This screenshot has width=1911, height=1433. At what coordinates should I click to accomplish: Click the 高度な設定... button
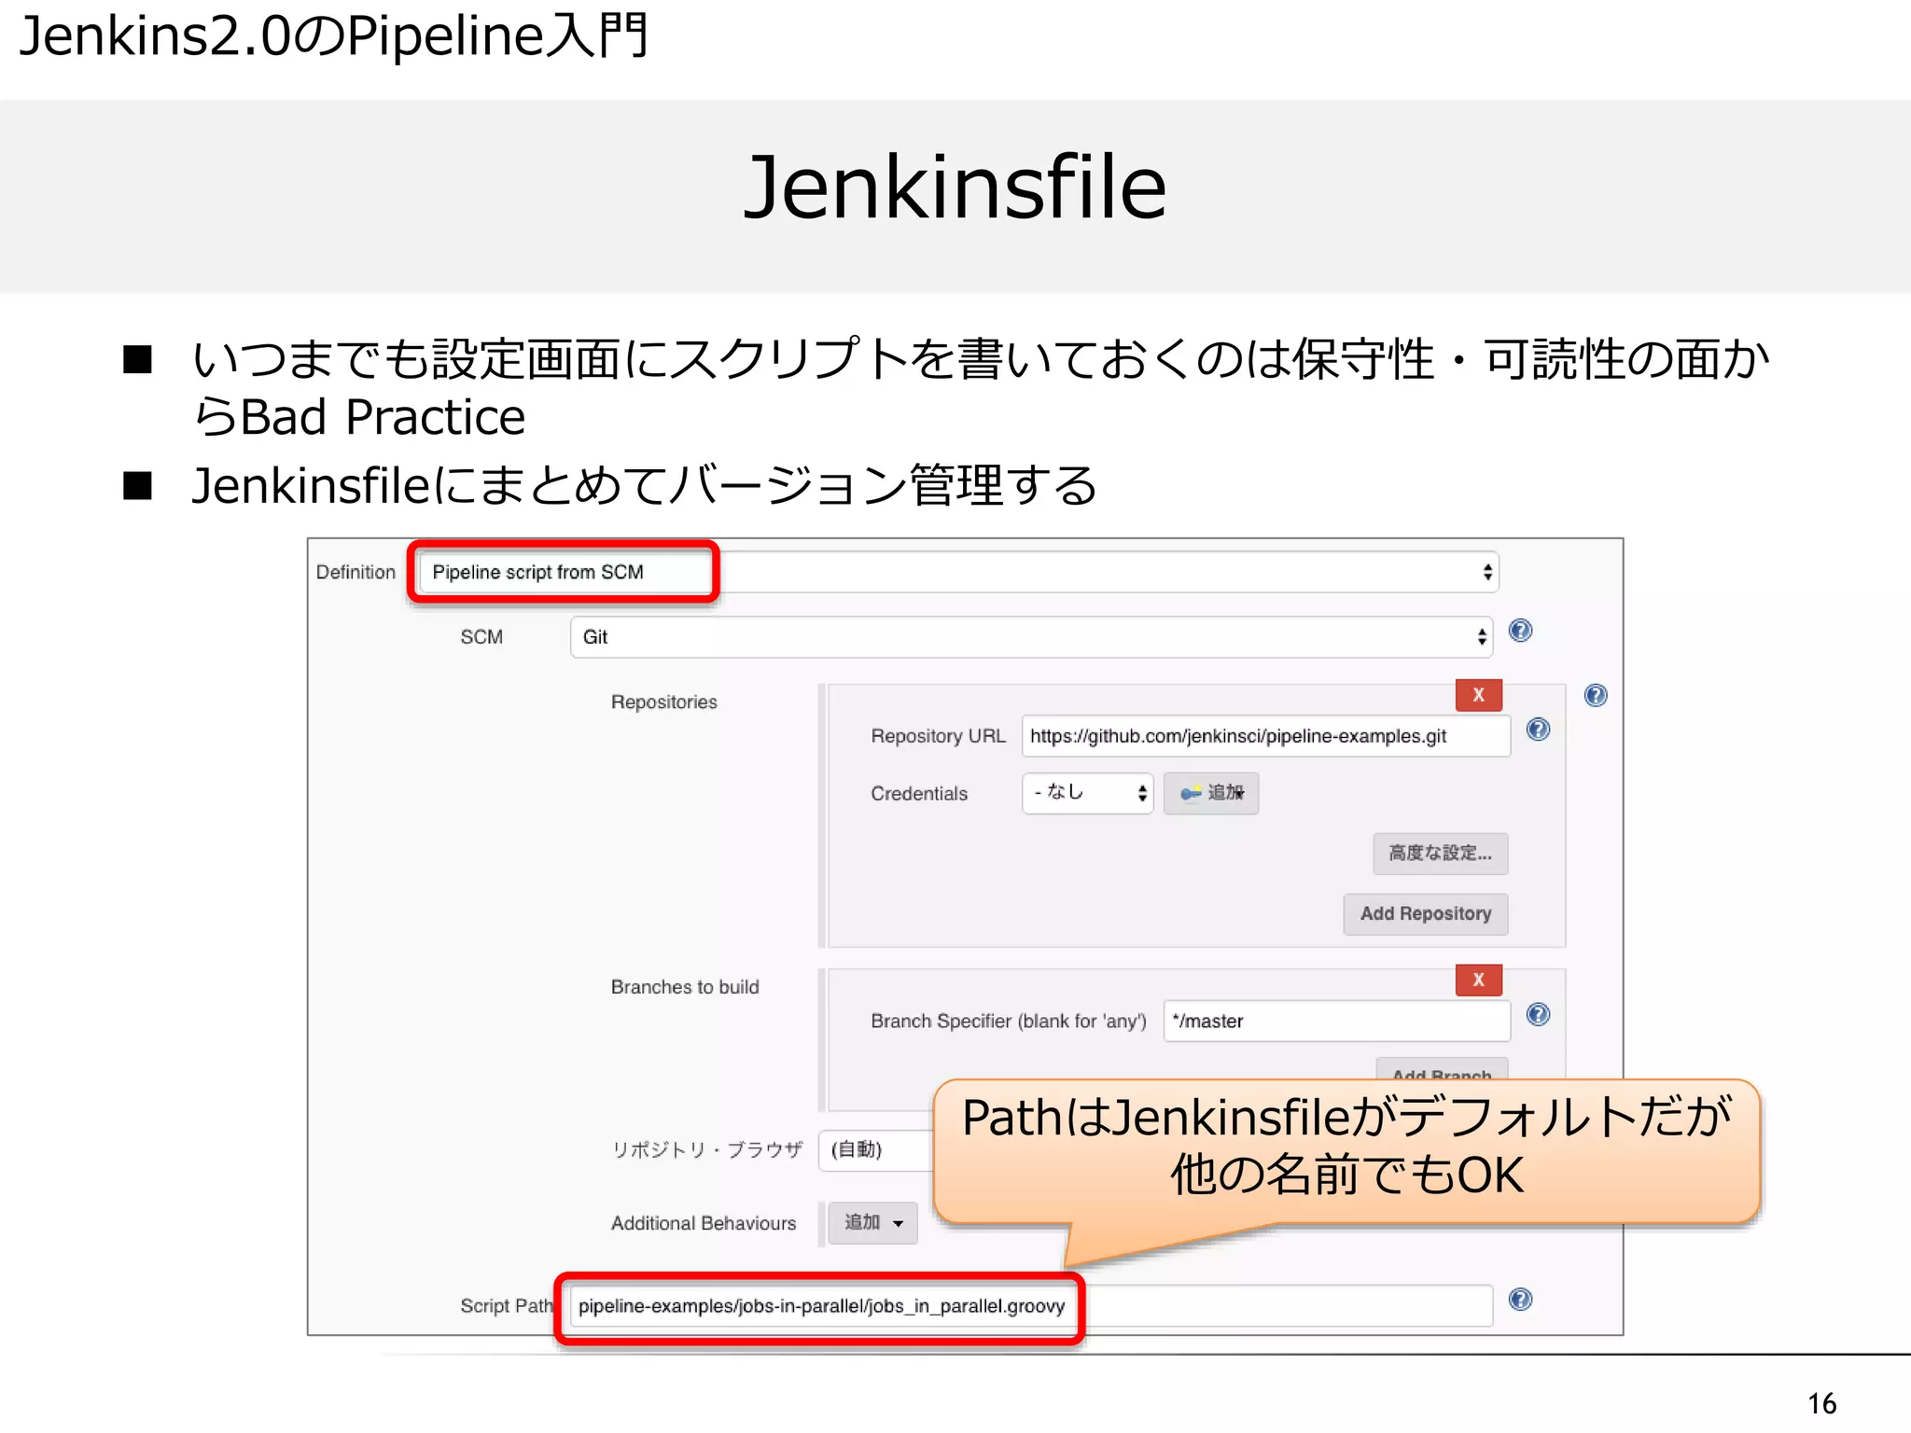[x=1441, y=854]
